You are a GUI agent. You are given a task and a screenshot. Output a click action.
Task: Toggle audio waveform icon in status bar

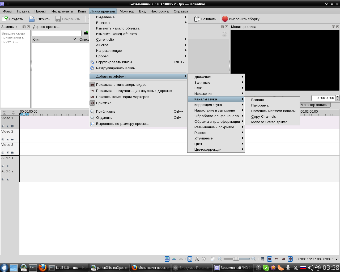click(x=277, y=259)
